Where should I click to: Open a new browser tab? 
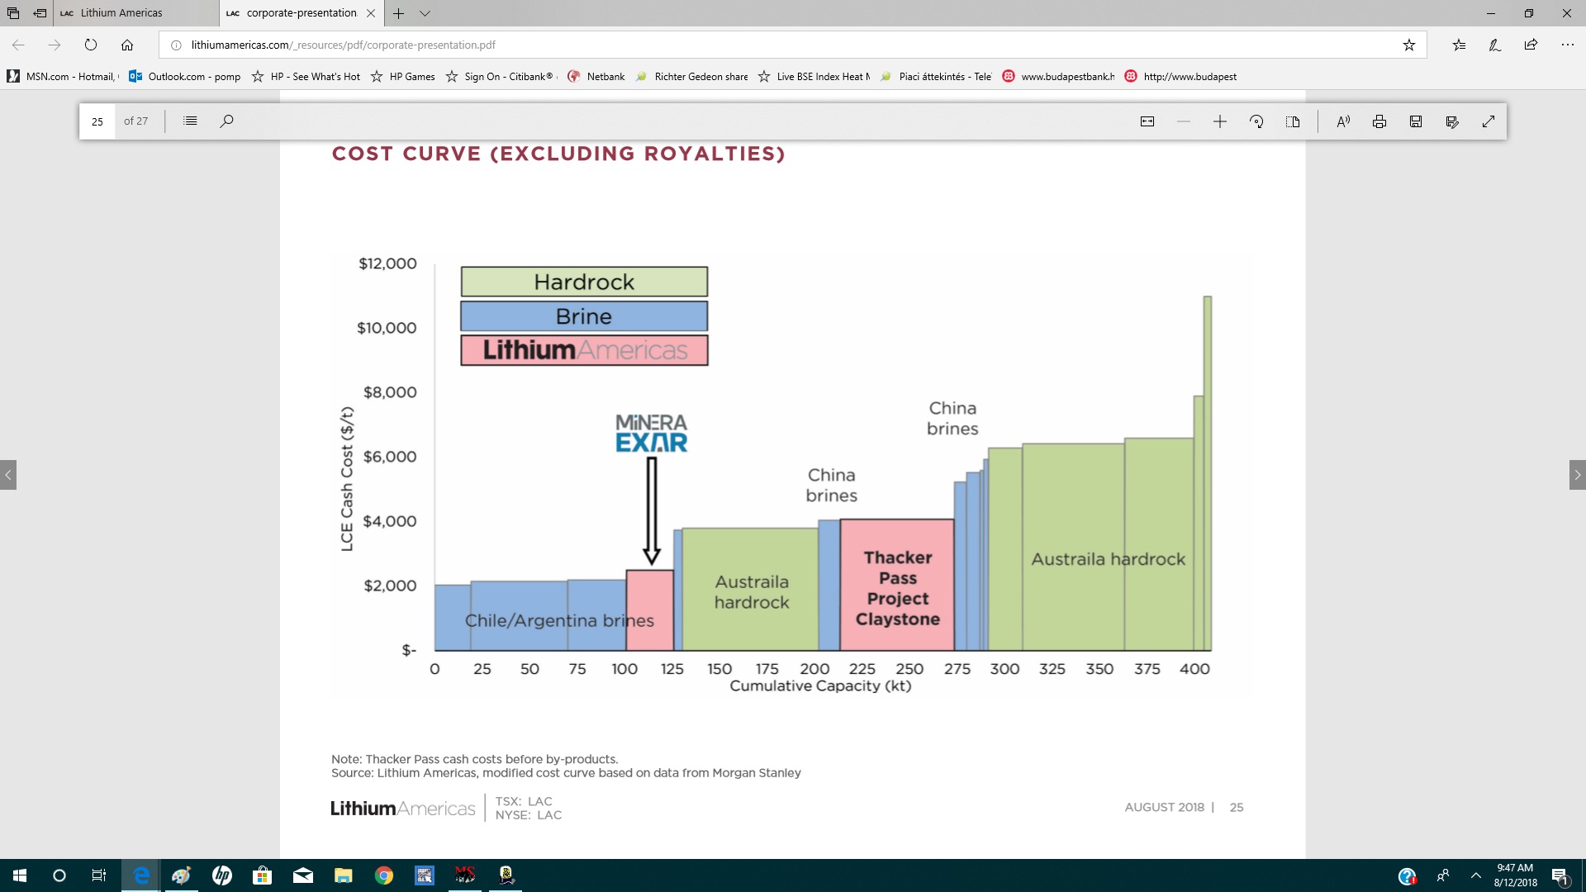[398, 13]
